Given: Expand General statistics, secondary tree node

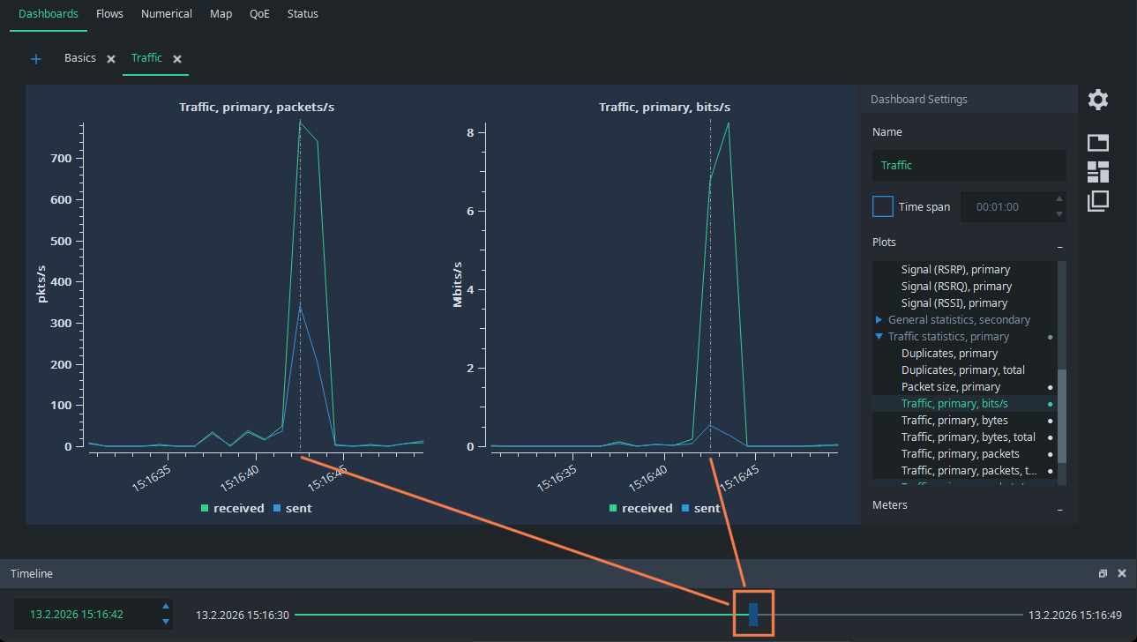Looking at the screenshot, I should [879, 320].
